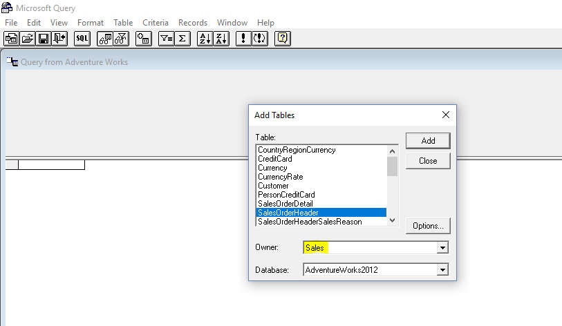Select PersonCreditCard in the table list
The width and height of the screenshot is (562, 326).
(321, 195)
